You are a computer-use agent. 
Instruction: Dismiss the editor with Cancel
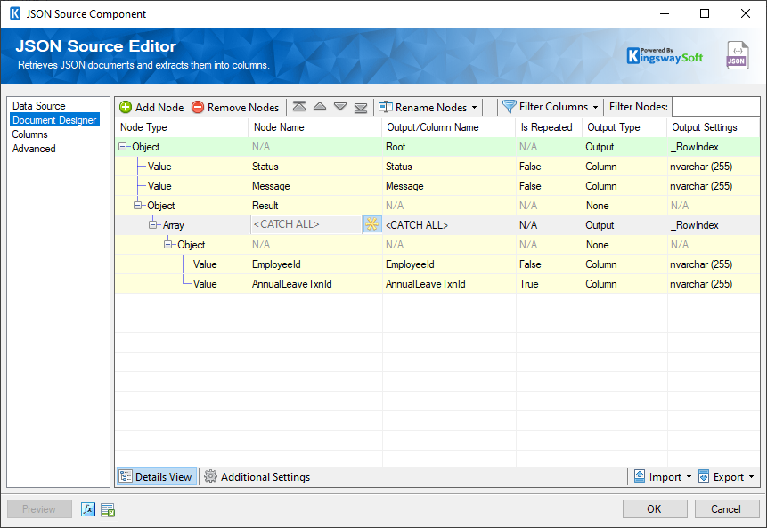(x=725, y=508)
